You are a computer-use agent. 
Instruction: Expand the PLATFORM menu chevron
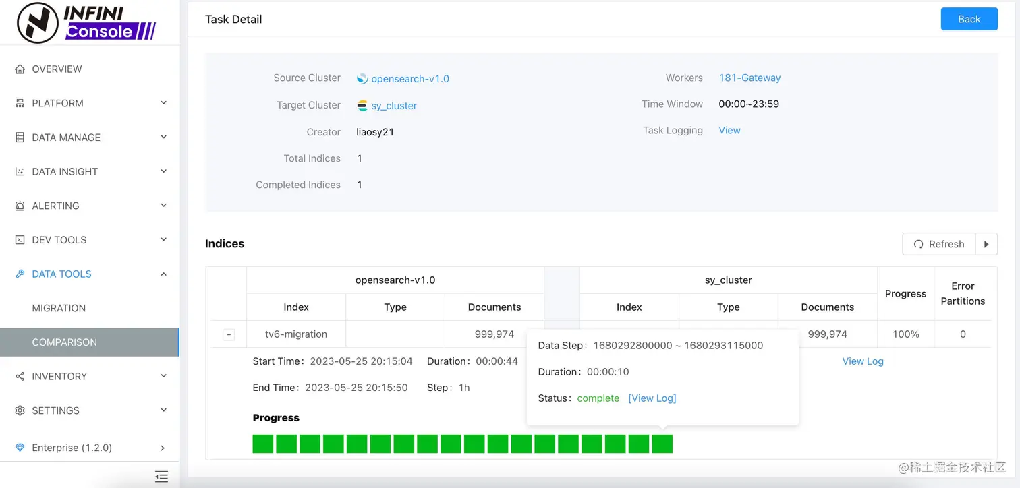coord(163,103)
